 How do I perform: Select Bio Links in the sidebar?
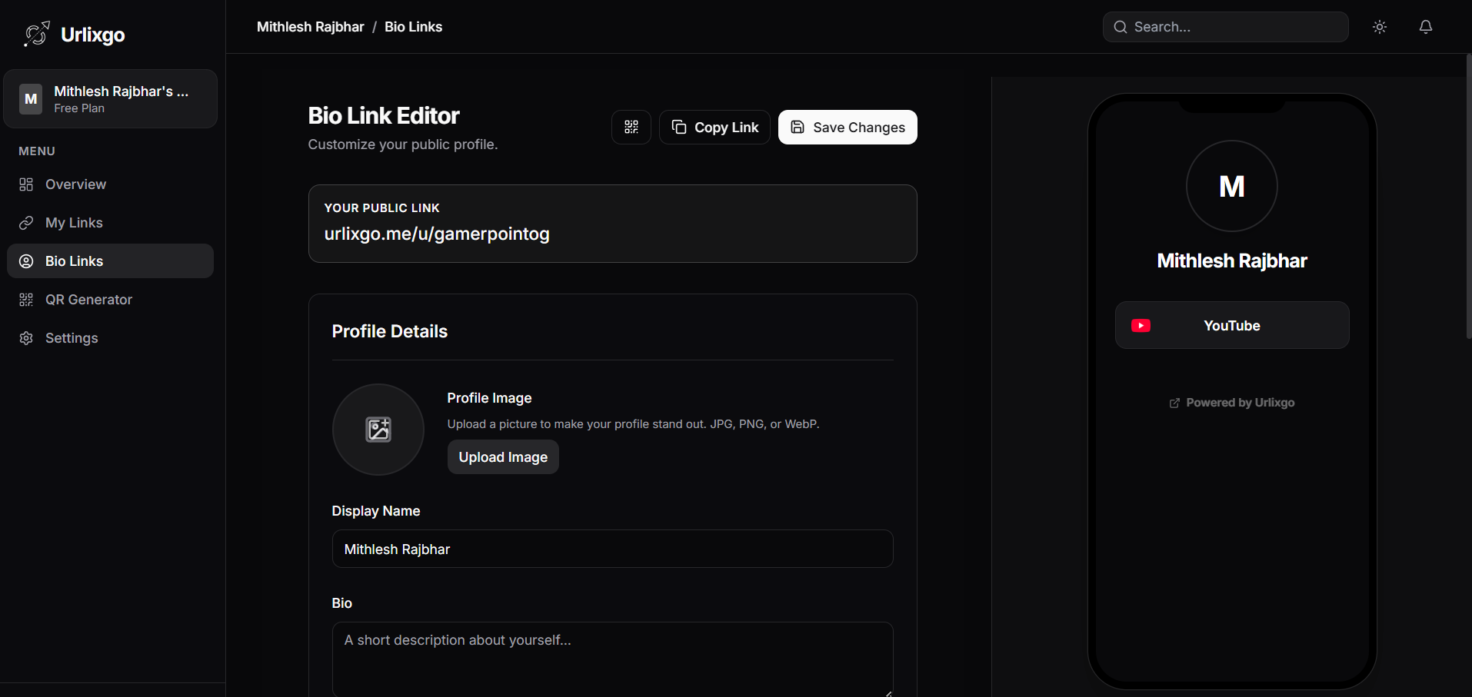click(111, 261)
